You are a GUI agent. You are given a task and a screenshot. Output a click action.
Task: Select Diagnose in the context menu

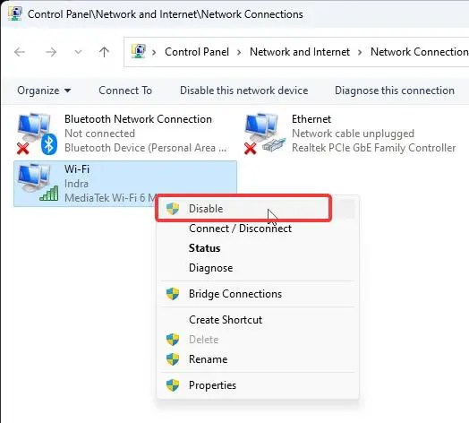click(x=211, y=268)
